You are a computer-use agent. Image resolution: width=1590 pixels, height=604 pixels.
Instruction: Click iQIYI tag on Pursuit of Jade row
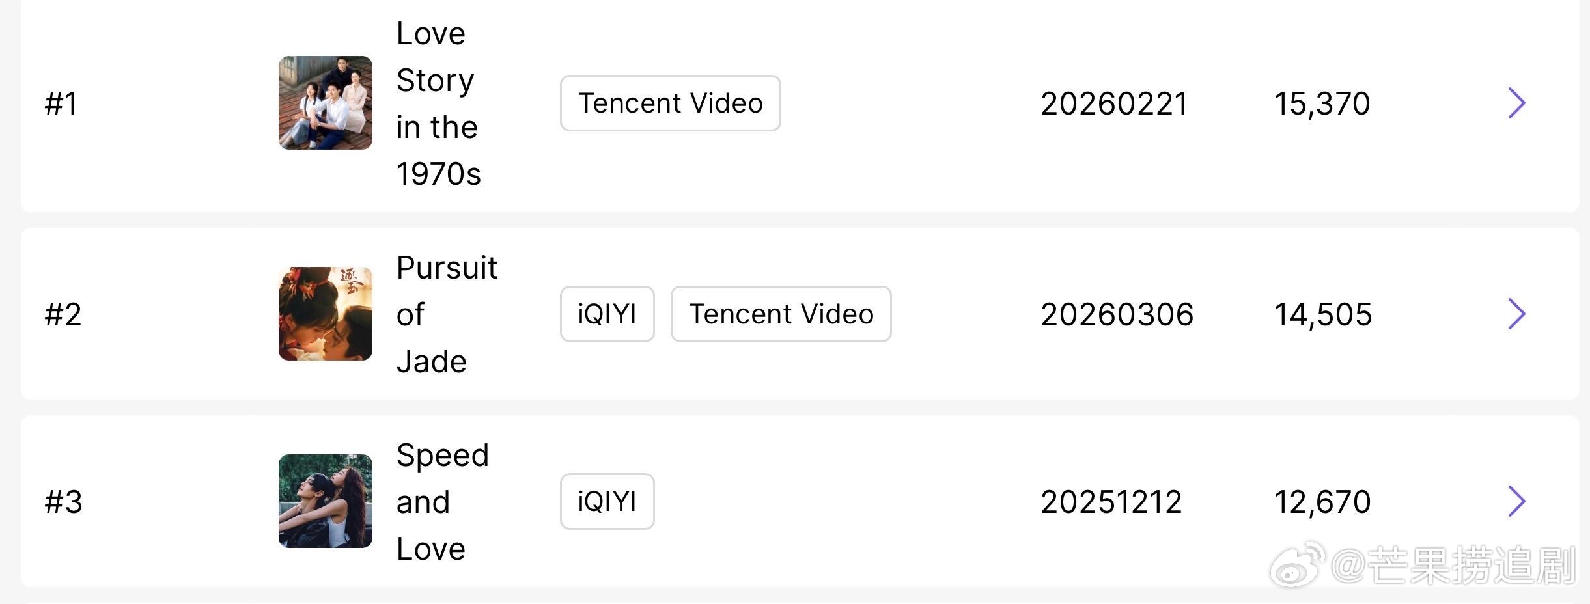click(607, 314)
